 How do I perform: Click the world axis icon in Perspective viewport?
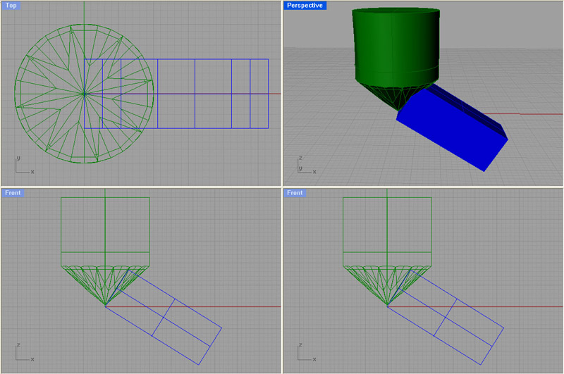coord(307,166)
